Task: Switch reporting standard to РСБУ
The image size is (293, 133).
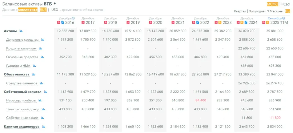Action: (x=286, y=4)
